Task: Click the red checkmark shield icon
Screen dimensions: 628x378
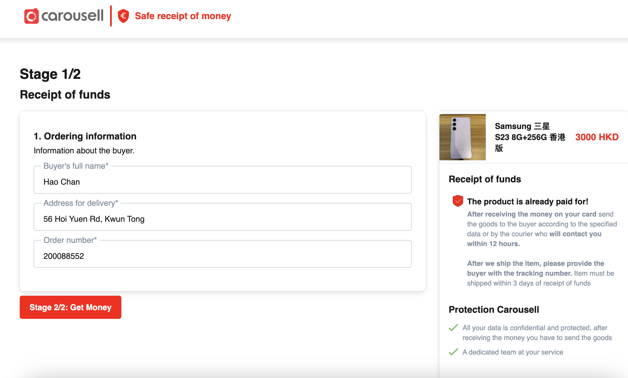Action: (x=458, y=201)
